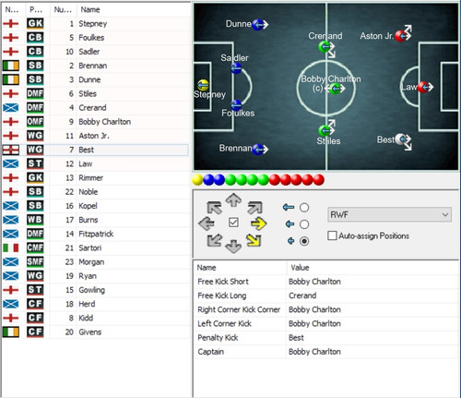The image size is (461, 398).
Task: Click Stepney's yellow marker on pitch
Action: tap(203, 85)
